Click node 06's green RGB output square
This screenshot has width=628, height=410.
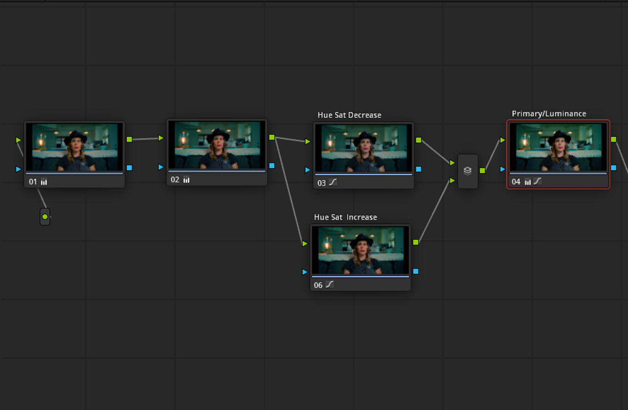point(415,242)
